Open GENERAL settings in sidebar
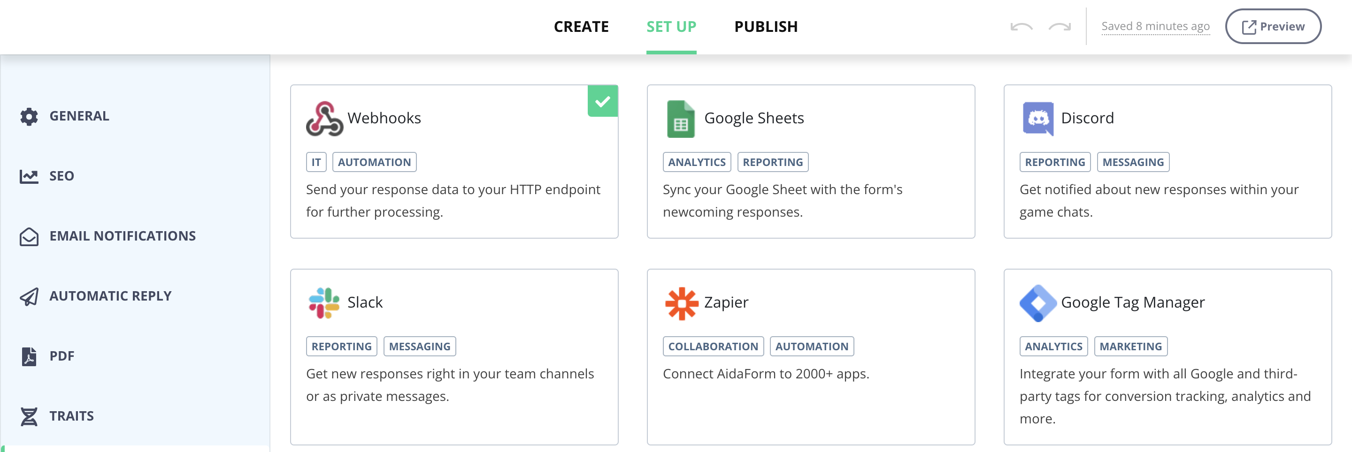 (79, 116)
